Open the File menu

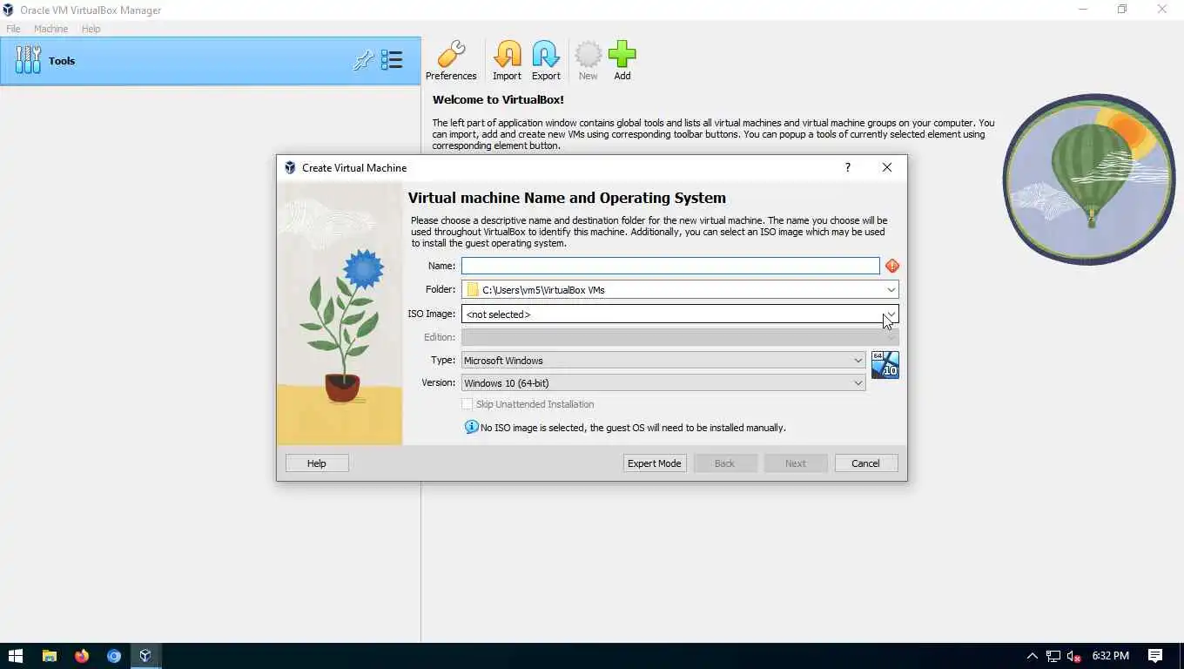point(13,29)
